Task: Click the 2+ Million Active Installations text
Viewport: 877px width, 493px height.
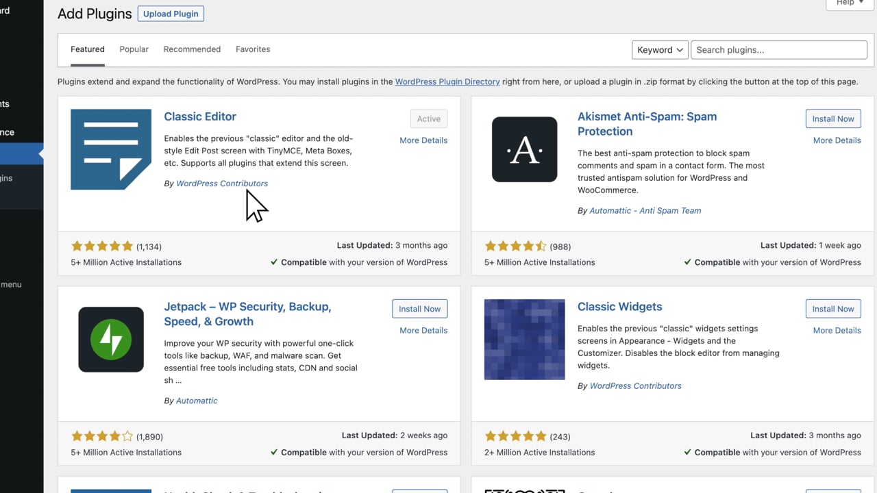Action: click(x=539, y=453)
